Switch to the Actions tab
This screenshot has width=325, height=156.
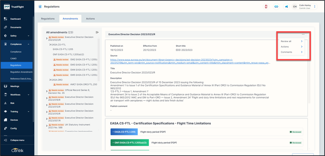coord(90,19)
